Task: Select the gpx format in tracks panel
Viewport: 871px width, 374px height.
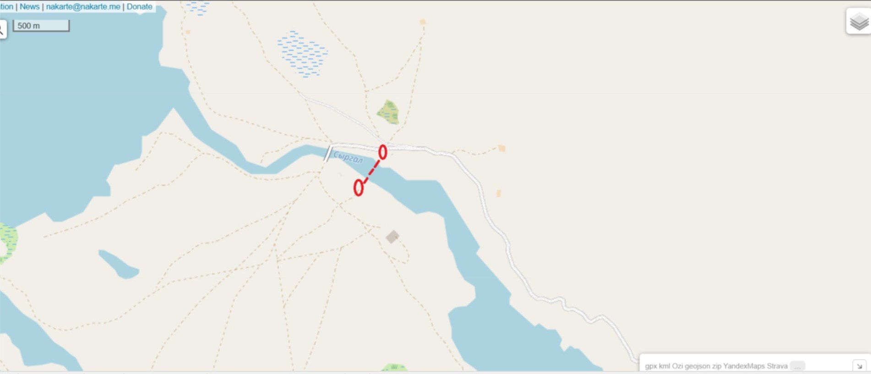Action: (x=651, y=366)
